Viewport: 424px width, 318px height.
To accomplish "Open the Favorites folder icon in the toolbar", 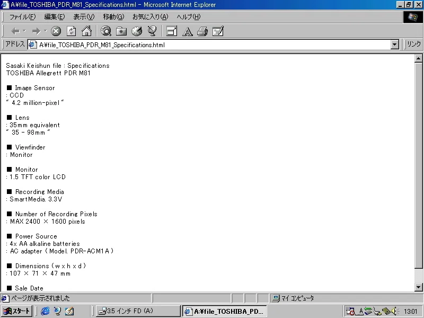I will [121, 31].
